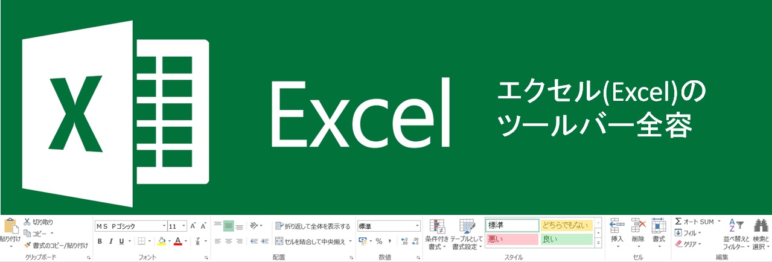
Task: Expand the font color dropdown arrow
Action: click(x=187, y=241)
